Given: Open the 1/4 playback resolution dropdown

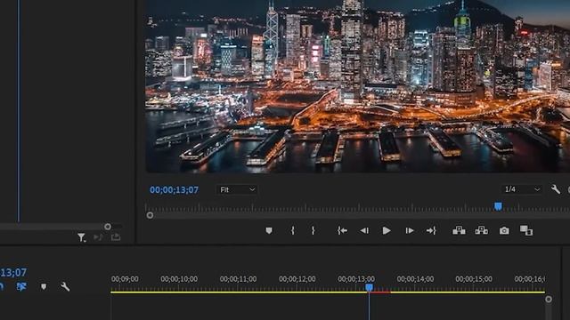Looking at the screenshot, I should click(x=522, y=189).
